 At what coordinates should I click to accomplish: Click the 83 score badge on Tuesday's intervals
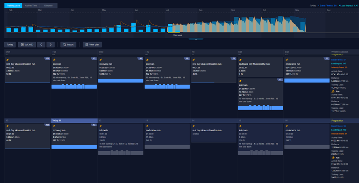tap(94, 58)
